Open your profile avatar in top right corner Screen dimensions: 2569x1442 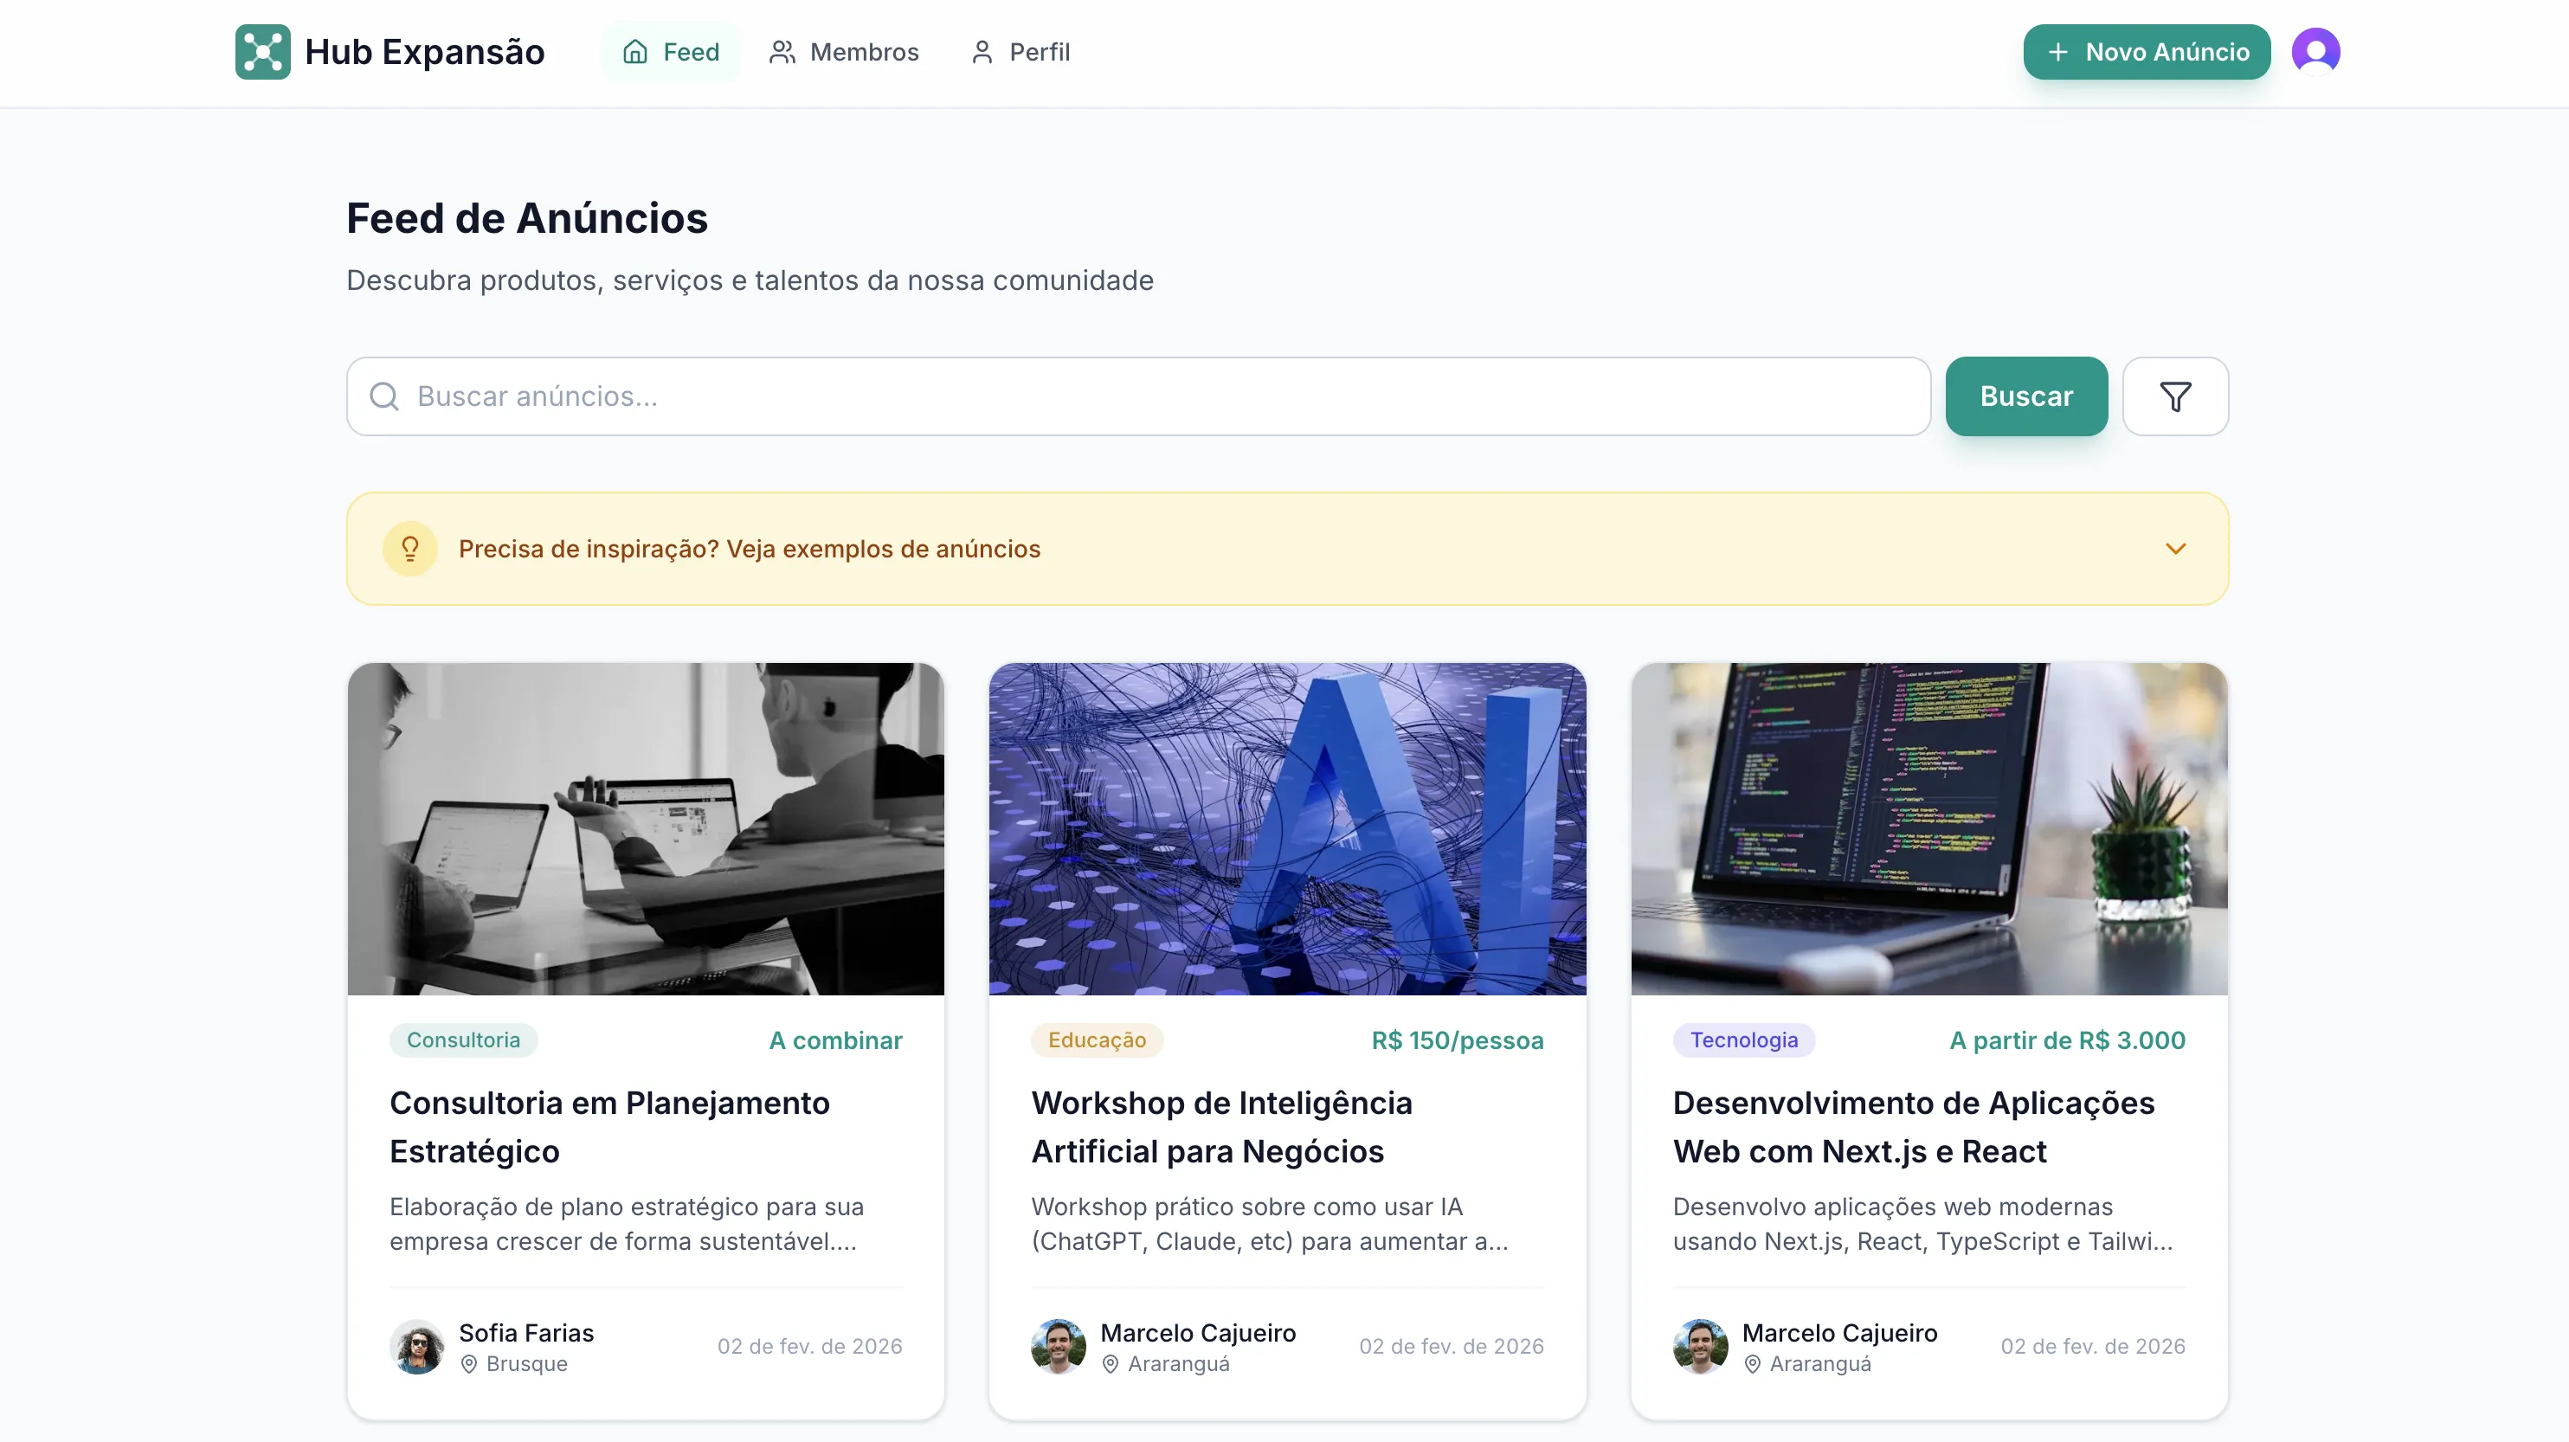coord(2315,50)
